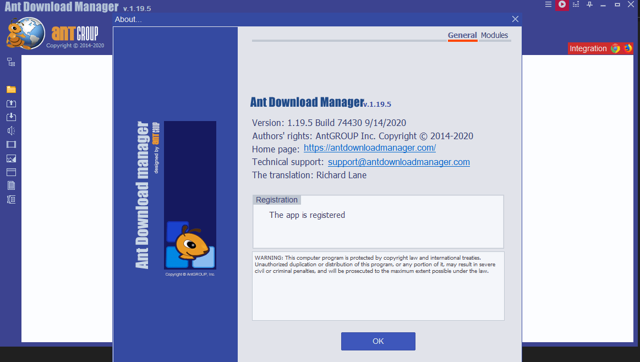Click the Chrome browser integration icon
The width and height of the screenshot is (640, 362).
pos(615,48)
